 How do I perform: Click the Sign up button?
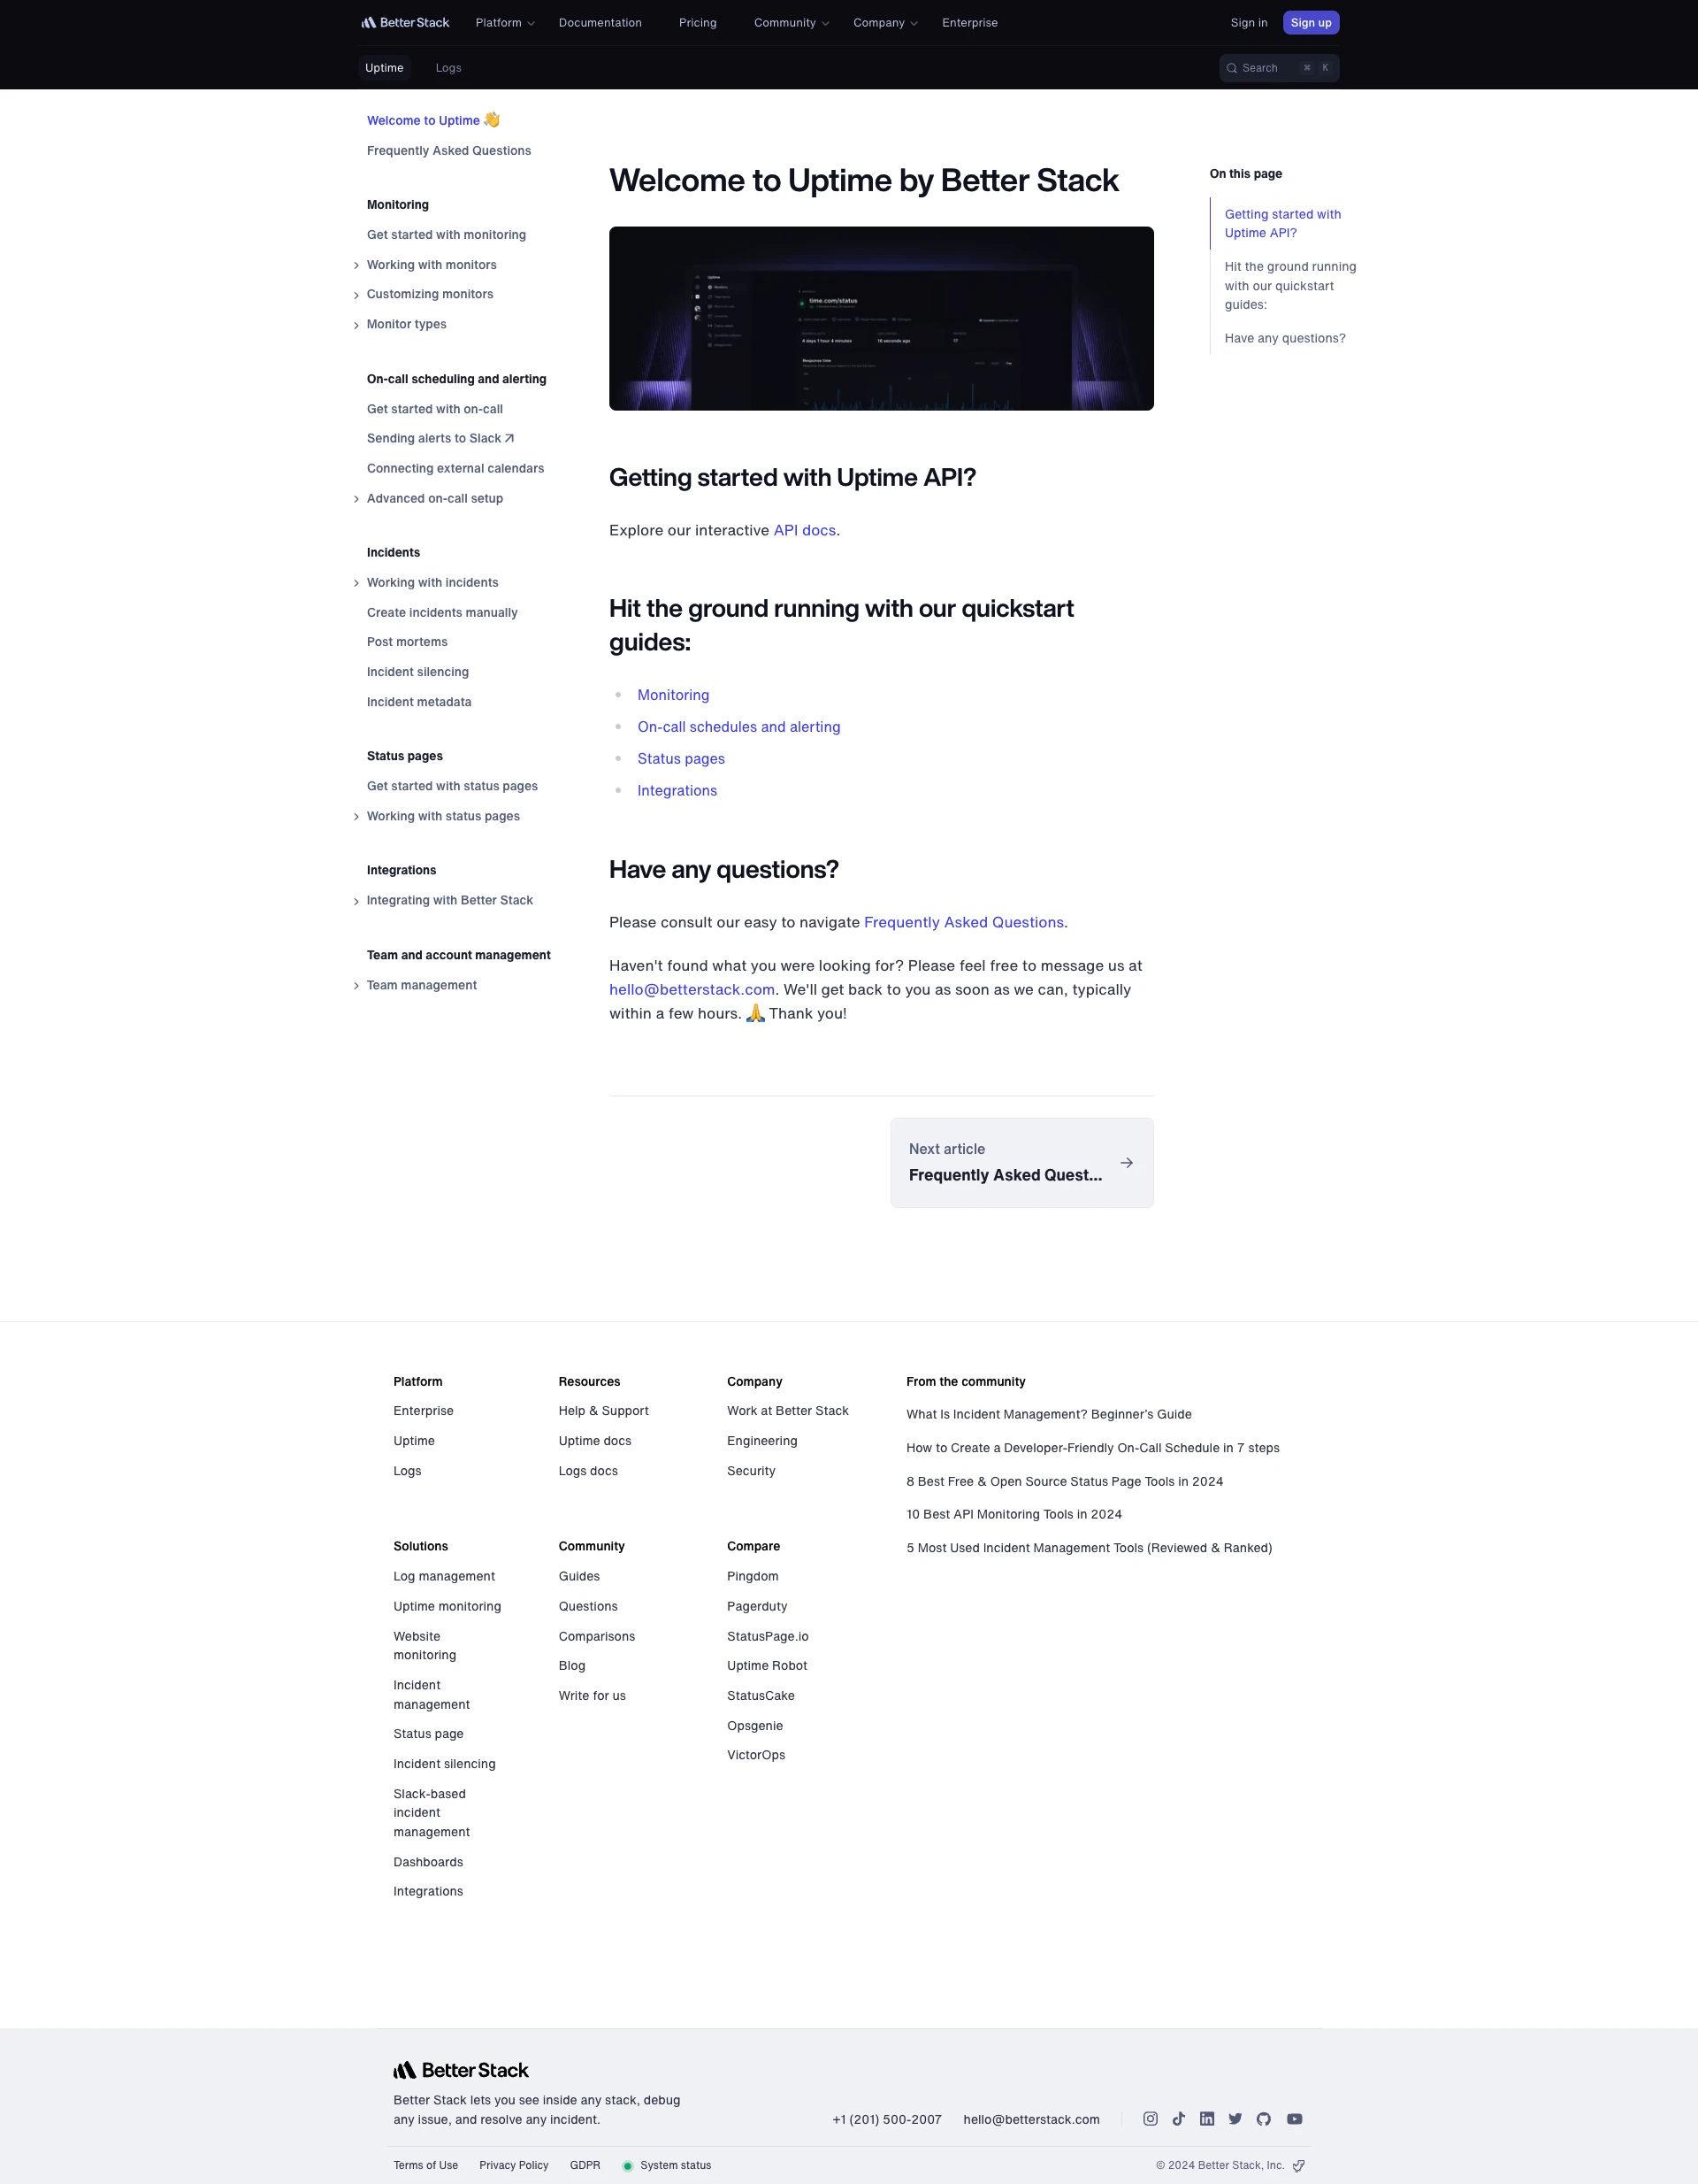pos(1310,23)
